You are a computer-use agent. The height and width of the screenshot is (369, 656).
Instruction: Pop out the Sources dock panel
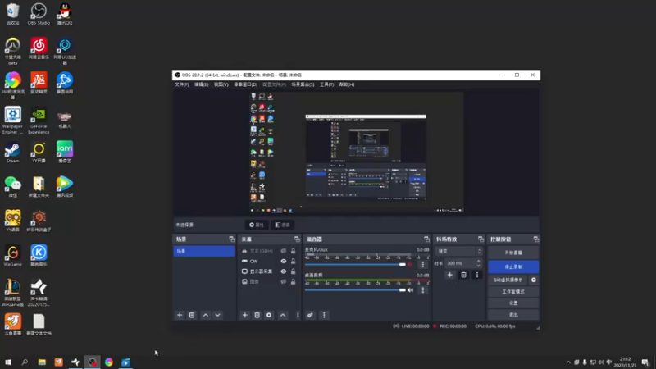[297, 239]
